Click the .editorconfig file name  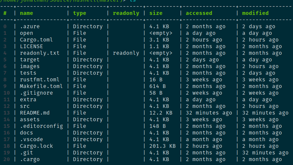click(41, 126)
